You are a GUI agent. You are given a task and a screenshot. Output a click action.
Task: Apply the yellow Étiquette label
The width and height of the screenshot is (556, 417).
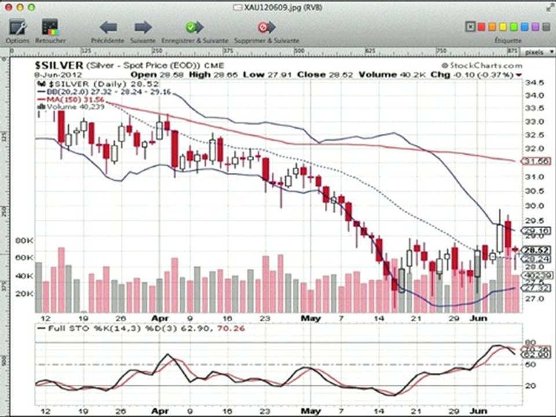(x=503, y=27)
